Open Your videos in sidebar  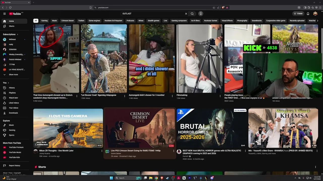(15, 108)
